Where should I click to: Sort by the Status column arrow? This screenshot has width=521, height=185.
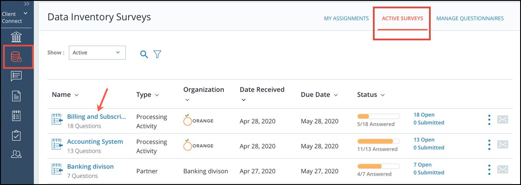383,95
